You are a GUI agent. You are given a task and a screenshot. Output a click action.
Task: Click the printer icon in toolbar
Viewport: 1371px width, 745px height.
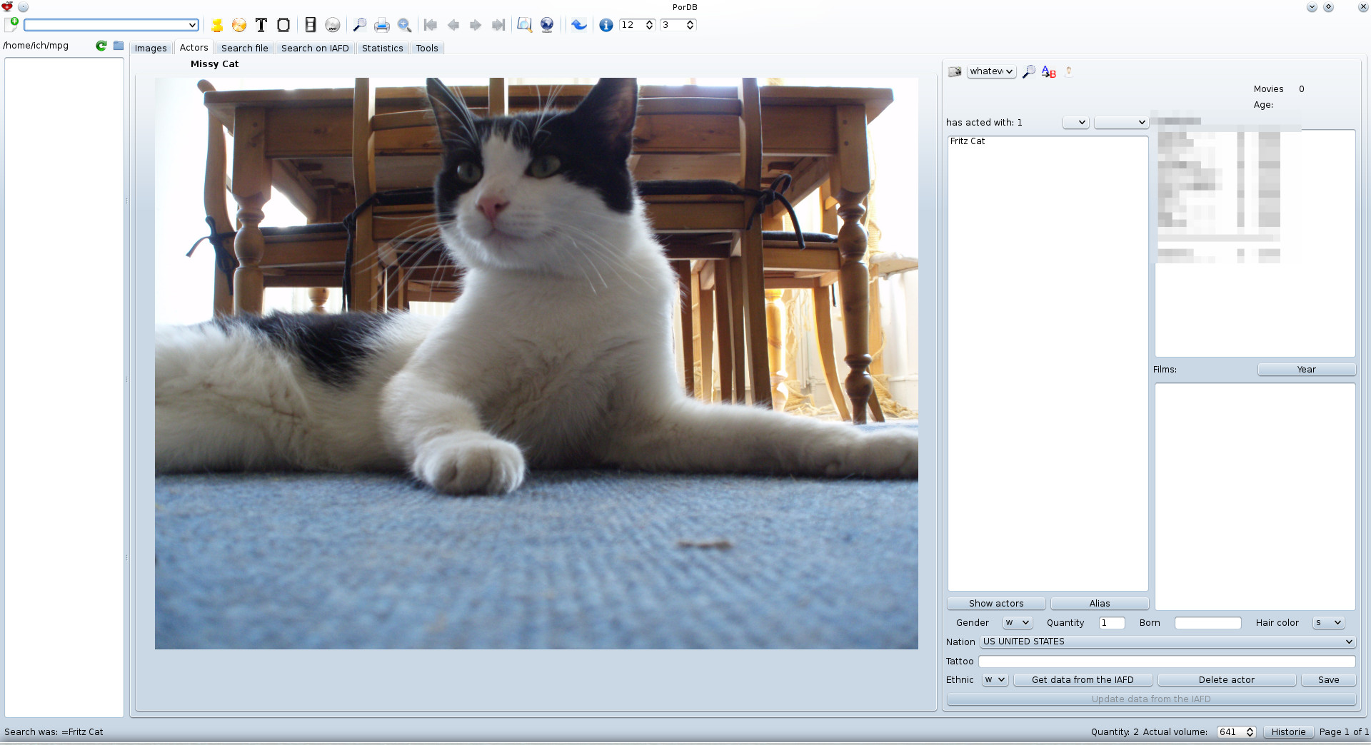[382, 25]
